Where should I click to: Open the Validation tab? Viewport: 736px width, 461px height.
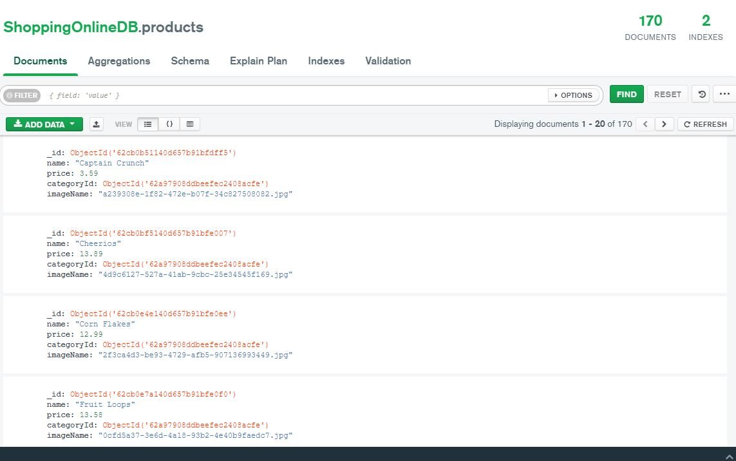[388, 61]
